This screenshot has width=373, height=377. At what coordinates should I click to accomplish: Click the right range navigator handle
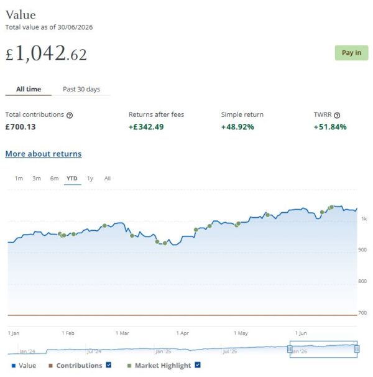(x=357, y=349)
